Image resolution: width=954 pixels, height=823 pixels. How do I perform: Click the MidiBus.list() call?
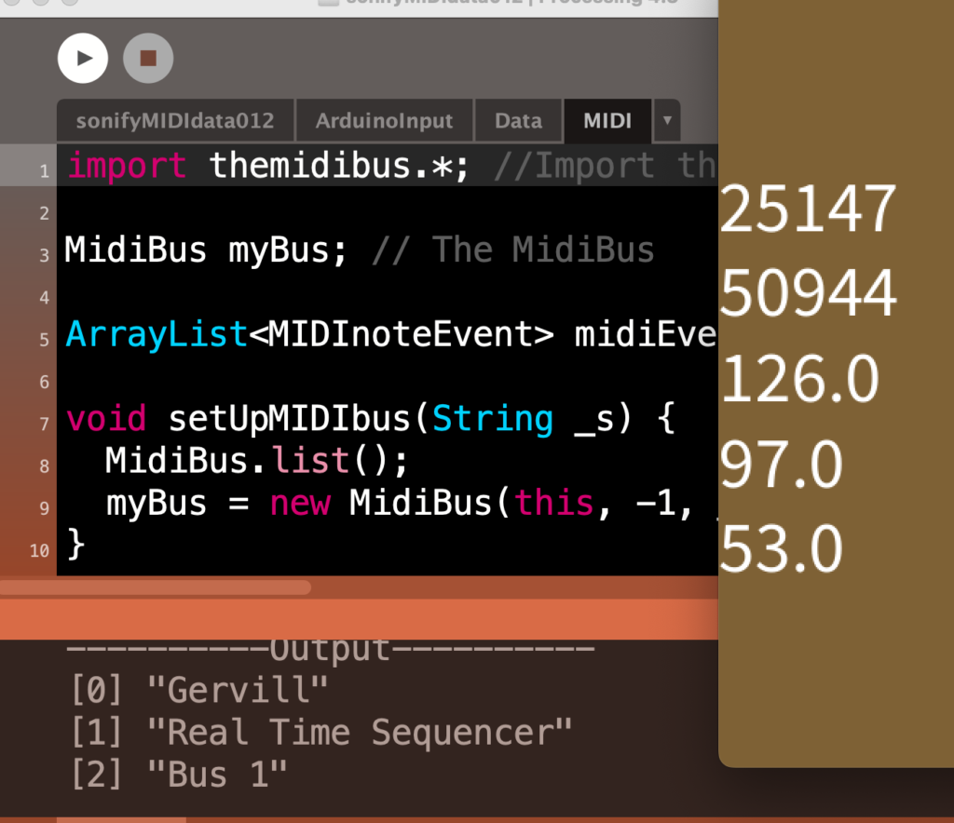[256, 460]
